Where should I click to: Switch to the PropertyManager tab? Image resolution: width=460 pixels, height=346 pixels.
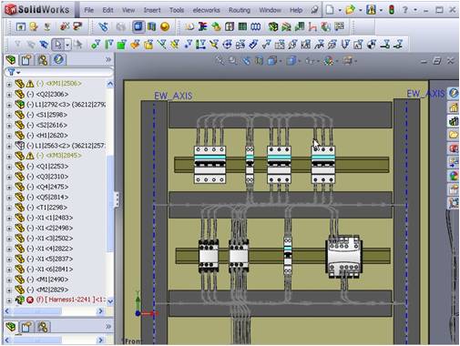coord(26,60)
